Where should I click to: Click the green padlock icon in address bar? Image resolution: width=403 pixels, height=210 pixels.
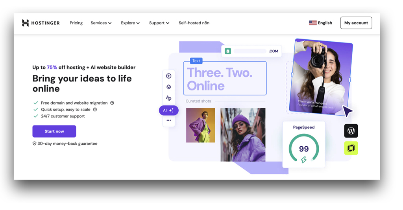[x=228, y=51]
